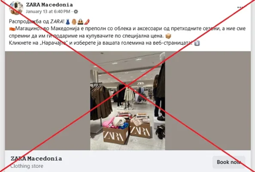255x172 pixels.
Task: Click the handbag emoji in post text
Action: pyautogui.click(x=80, y=21)
